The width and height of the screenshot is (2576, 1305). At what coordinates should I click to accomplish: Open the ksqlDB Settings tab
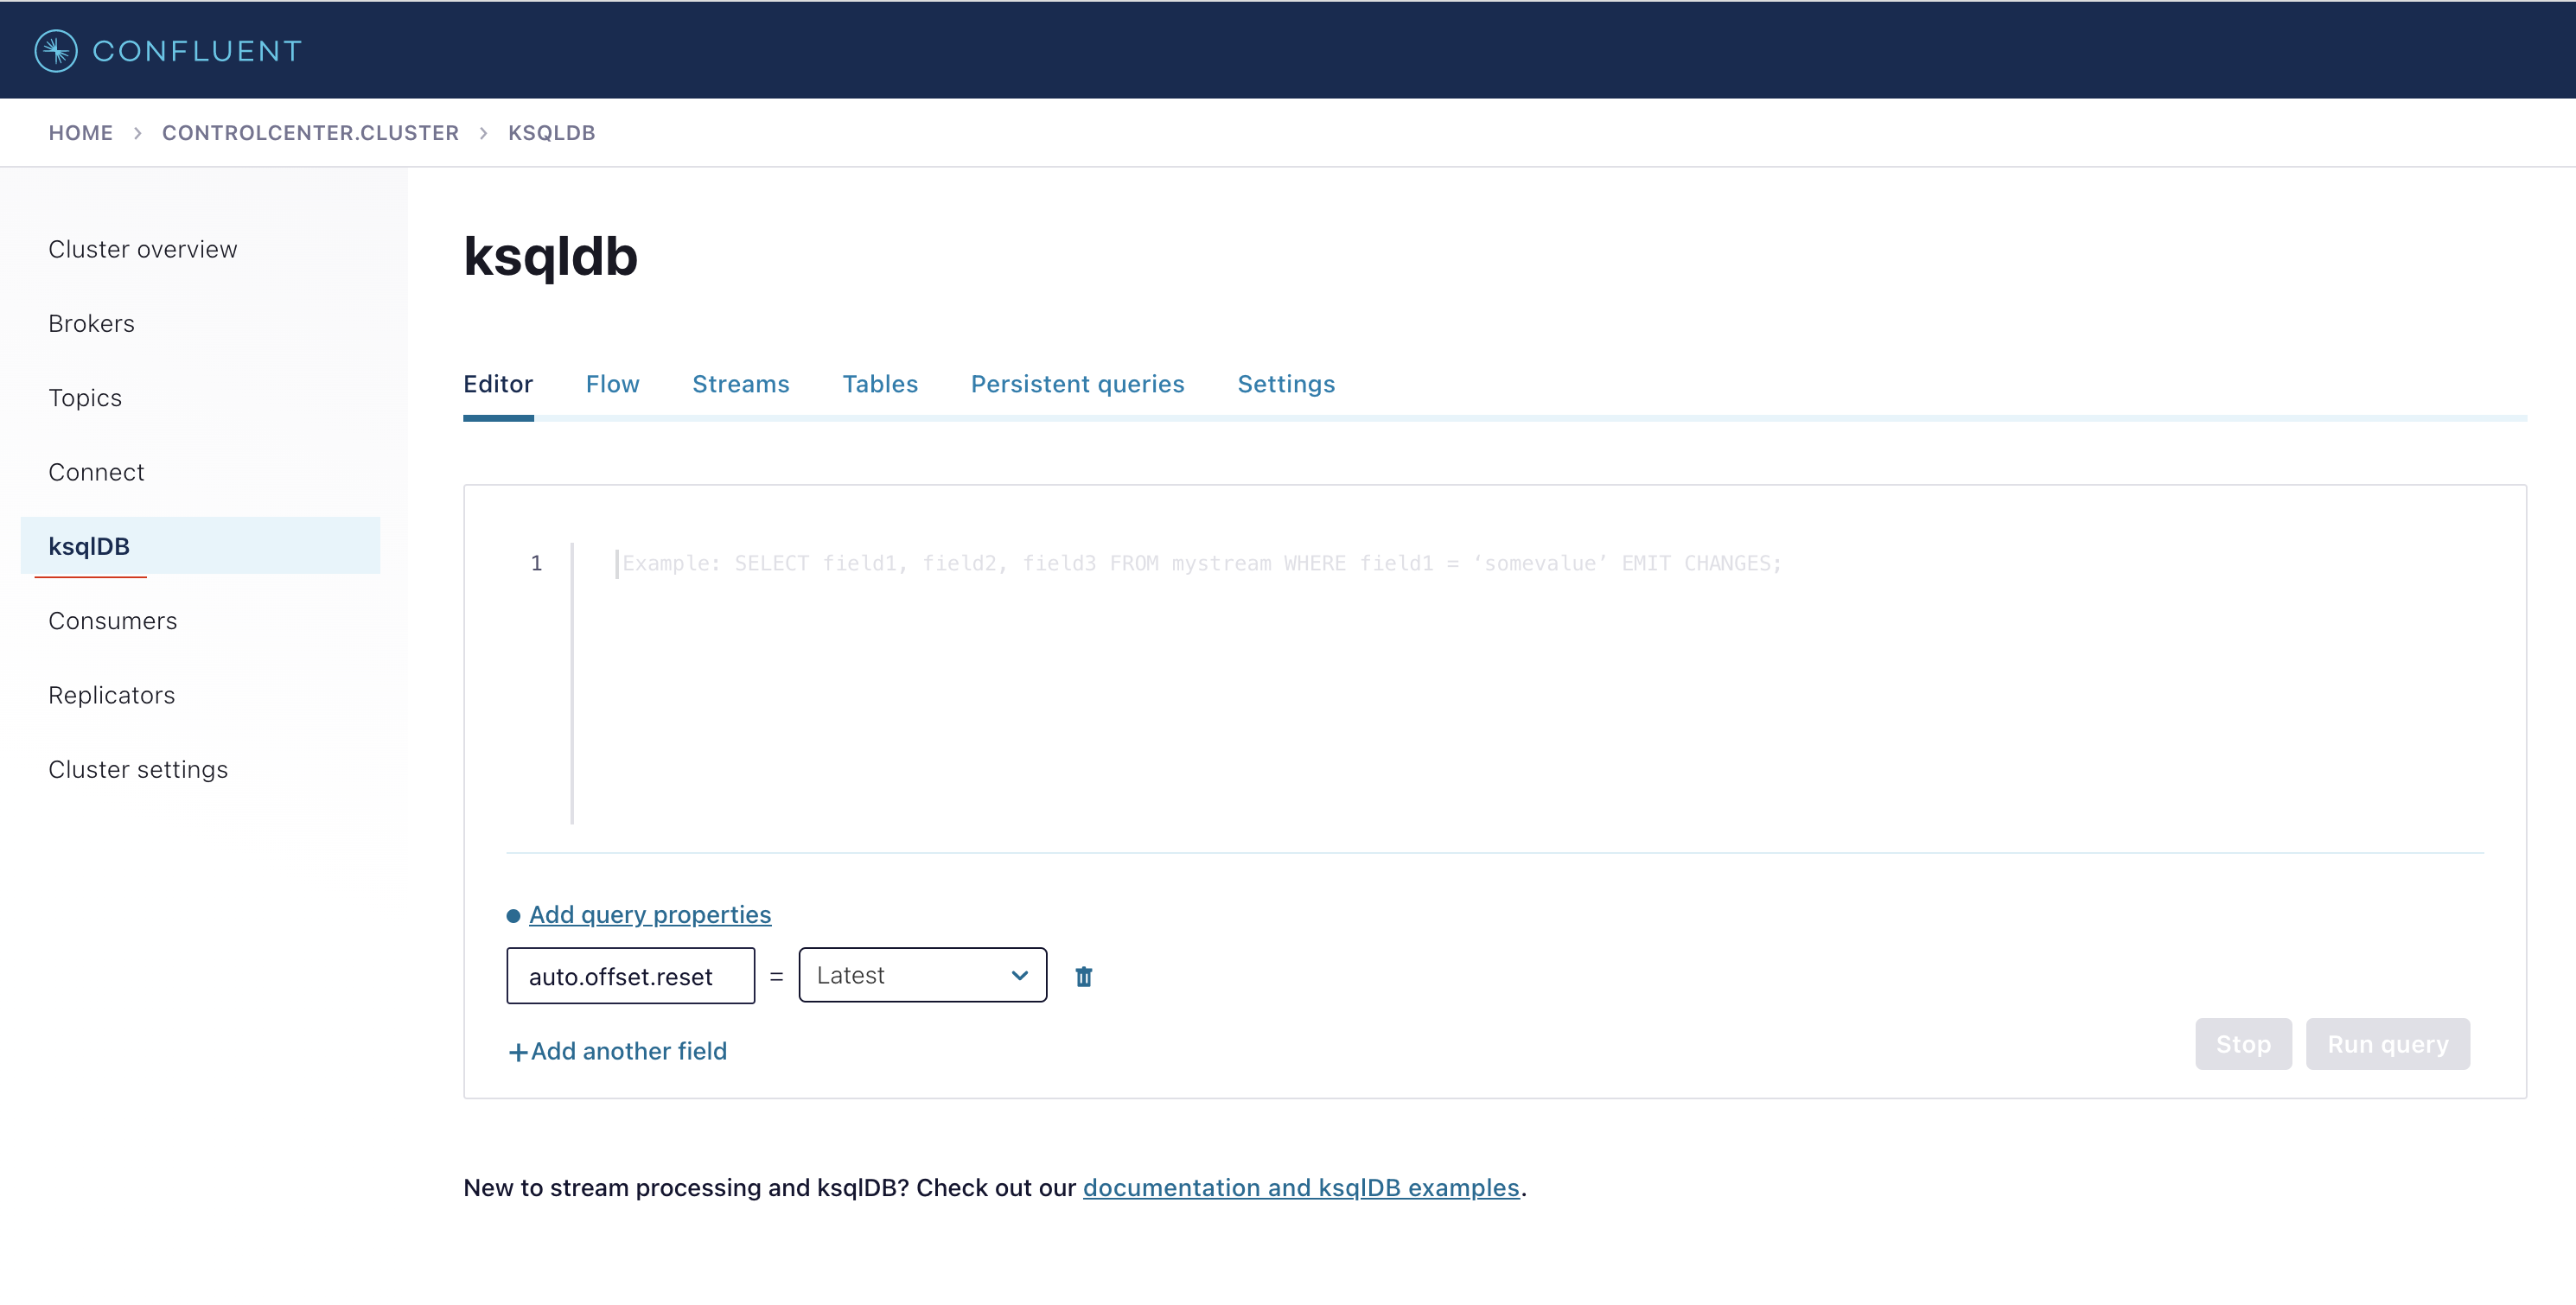point(1285,384)
